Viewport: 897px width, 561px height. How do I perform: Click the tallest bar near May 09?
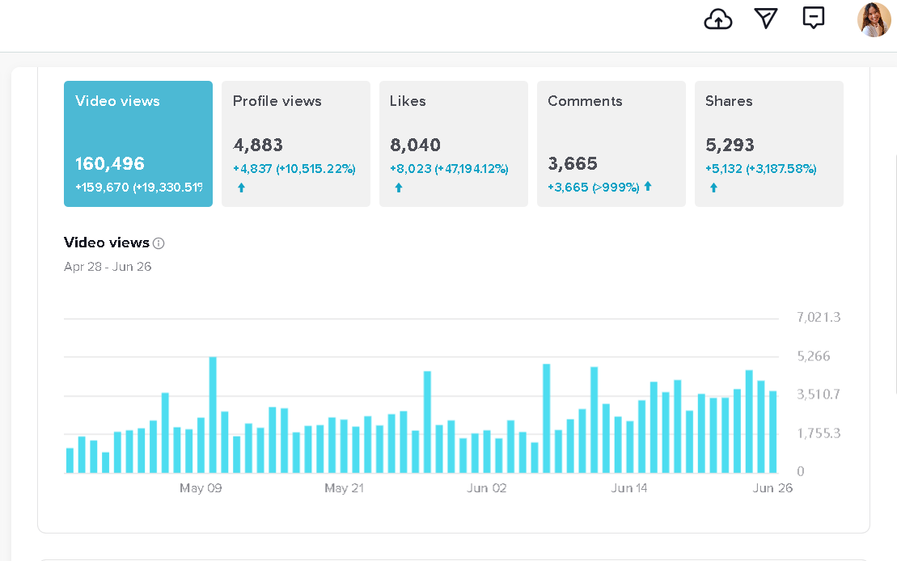[213, 415]
